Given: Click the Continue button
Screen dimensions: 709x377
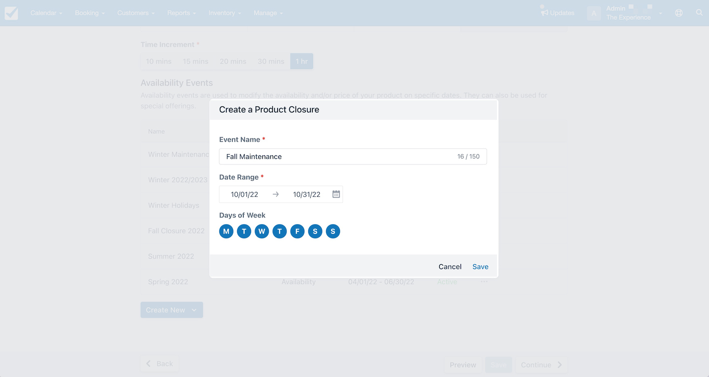Looking at the screenshot, I should [541, 365].
